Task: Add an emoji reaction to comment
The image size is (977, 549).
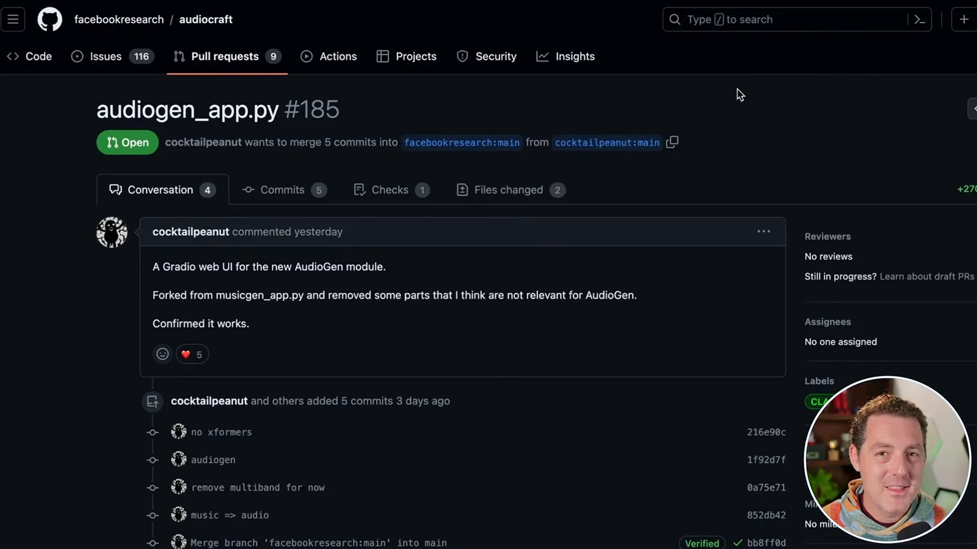Action: click(x=162, y=354)
